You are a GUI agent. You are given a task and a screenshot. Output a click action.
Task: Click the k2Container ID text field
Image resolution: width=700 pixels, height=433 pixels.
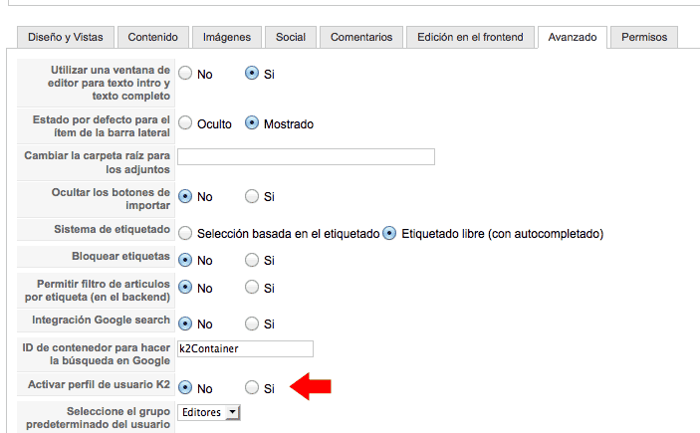245,348
